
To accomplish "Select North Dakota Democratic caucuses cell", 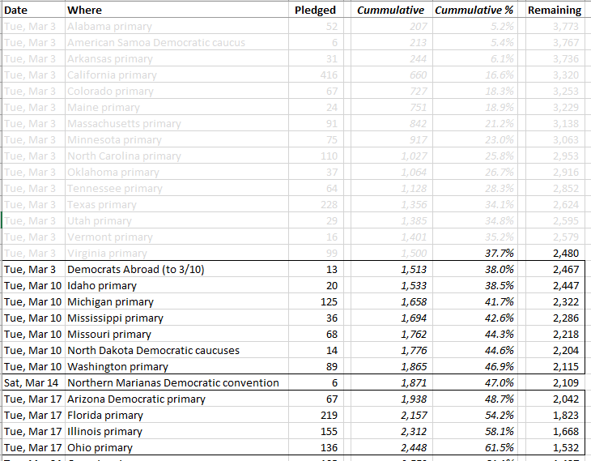I will (153, 350).
